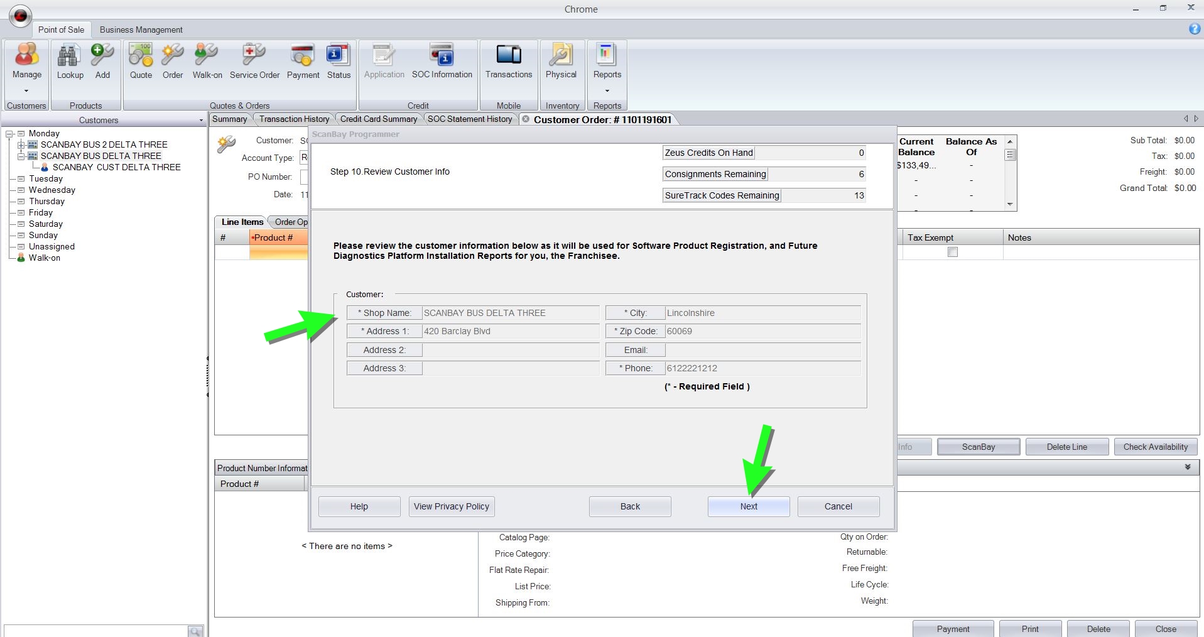Open the Transaction History tab
Screen dimensions: 1204x637
(294, 119)
